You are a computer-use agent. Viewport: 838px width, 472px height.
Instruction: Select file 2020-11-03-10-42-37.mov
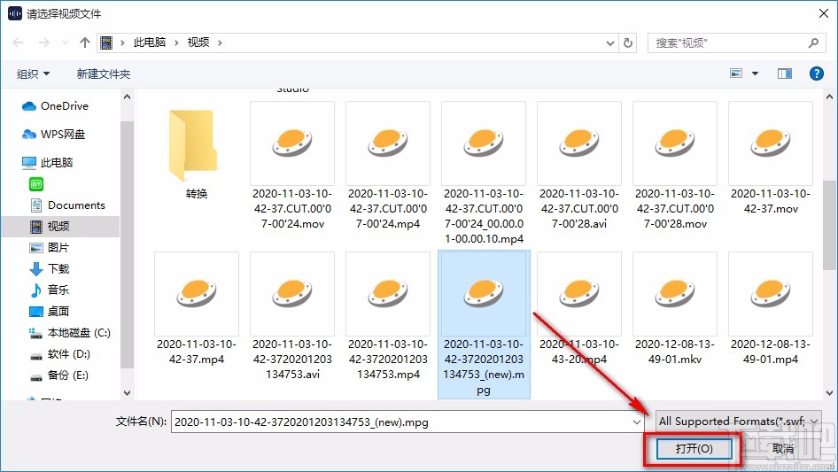(771, 159)
